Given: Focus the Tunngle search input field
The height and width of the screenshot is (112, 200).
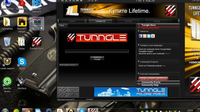Looking at the screenshot, I should pyautogui.click(x=97, y=51).
